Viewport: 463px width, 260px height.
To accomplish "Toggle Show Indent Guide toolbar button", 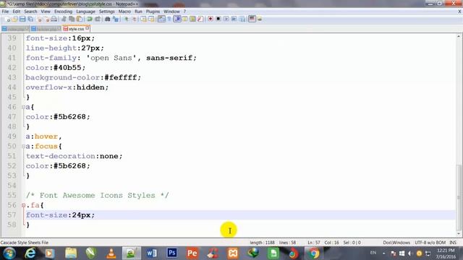I will (177, 19).
